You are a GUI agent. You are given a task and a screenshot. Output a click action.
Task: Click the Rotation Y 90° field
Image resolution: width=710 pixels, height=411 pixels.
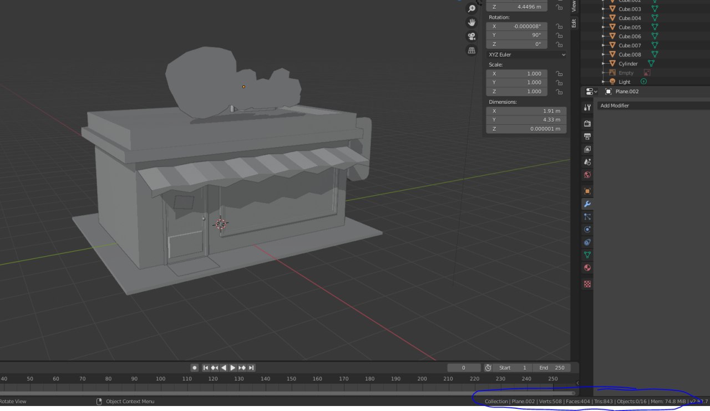(x=517, y=35)
